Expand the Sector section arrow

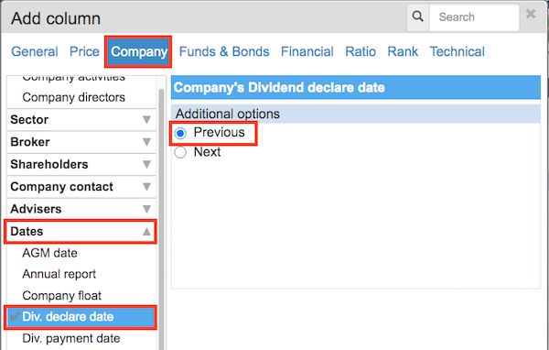point(146,120)
